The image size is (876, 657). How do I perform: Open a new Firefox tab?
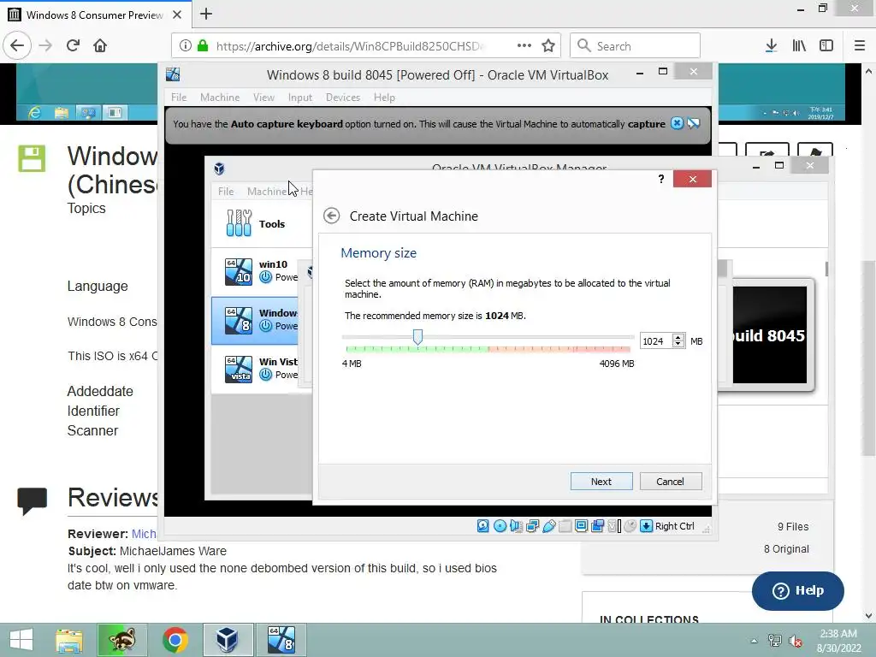point(205,14)
